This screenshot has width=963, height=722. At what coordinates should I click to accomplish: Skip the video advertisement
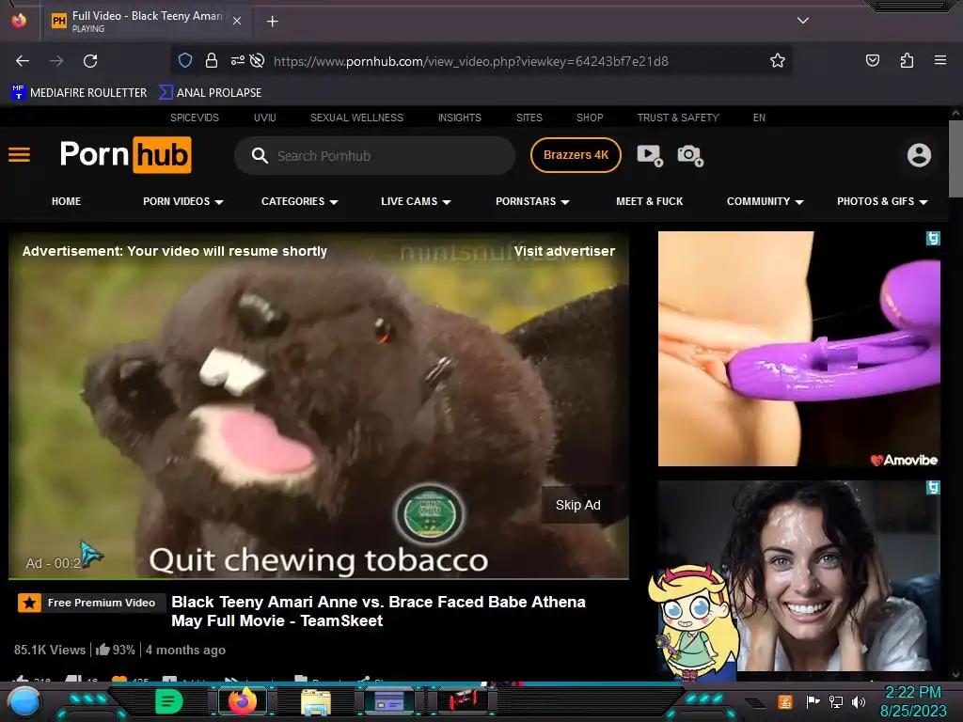(x=578, y=505)
